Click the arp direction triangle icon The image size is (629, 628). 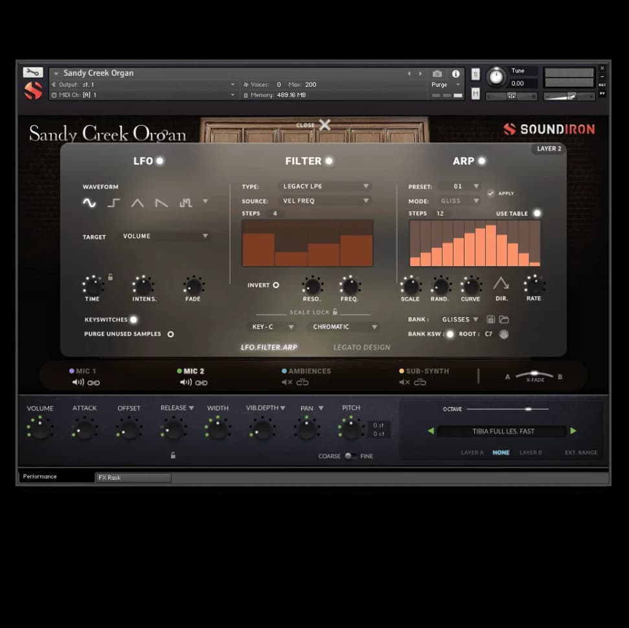click(x=501, y=284)
